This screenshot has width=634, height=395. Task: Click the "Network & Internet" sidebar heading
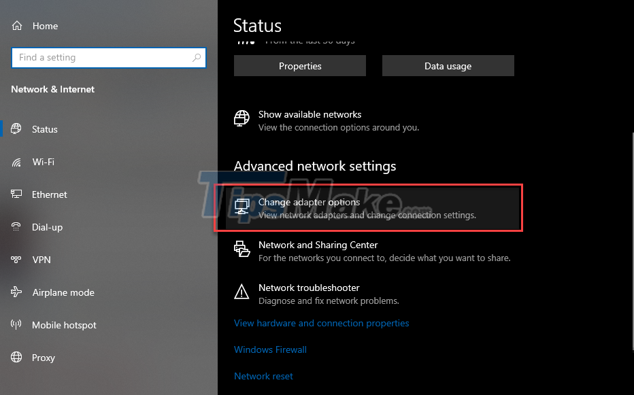52,89
